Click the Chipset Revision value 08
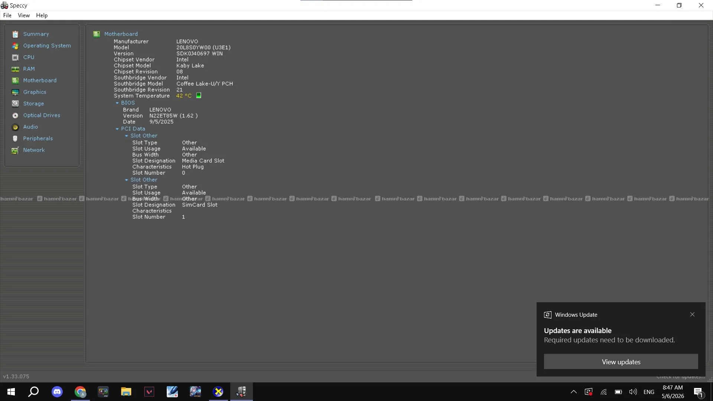This screenshot has width=713, height=401. (179, 72)
